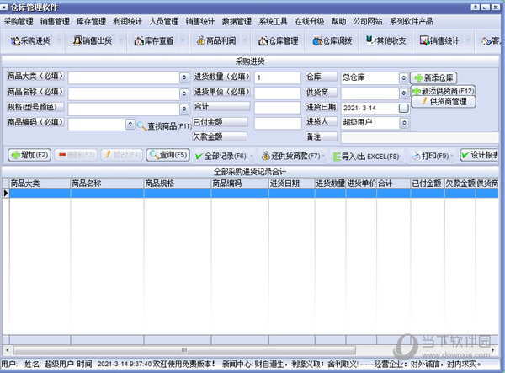Select the highlighted first table row
Screen dimensions: 505x373
click(x=254, y=194)
